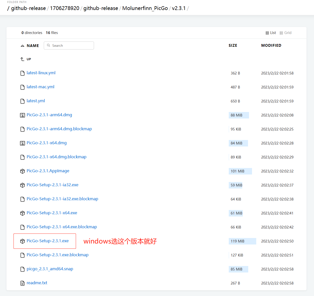Open first github-release breadcrumb
The width and height of the screenshot is (314, 296).
(x=28, y=8)
